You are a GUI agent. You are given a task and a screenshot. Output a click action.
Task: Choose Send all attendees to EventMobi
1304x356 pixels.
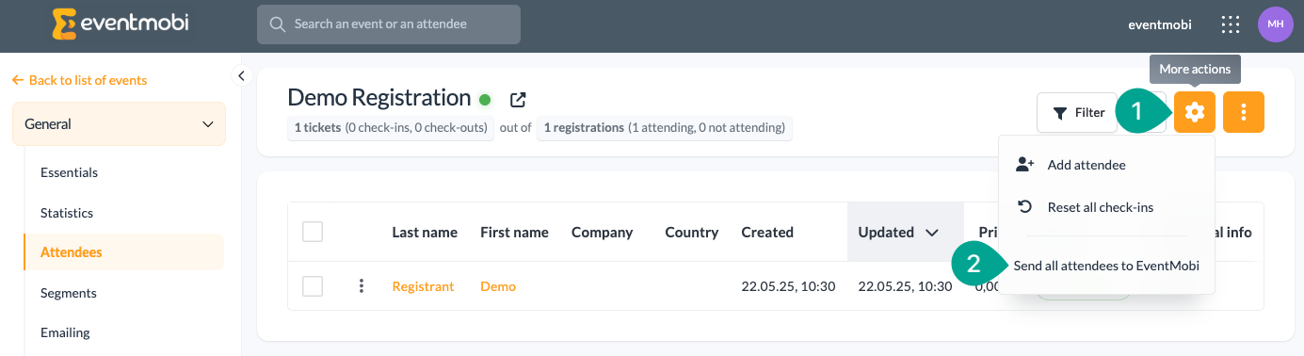point(1106,266)
